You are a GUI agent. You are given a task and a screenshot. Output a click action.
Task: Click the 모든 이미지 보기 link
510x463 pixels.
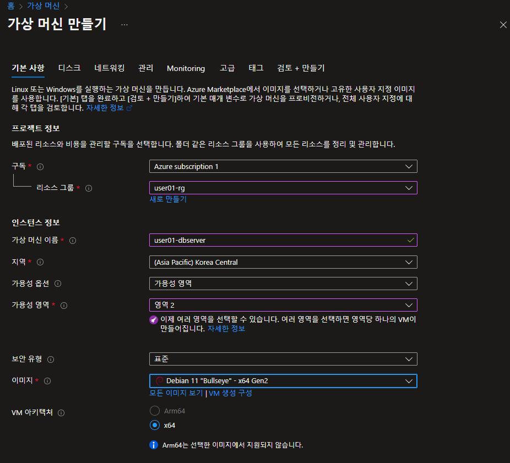[x=176, y=393]
